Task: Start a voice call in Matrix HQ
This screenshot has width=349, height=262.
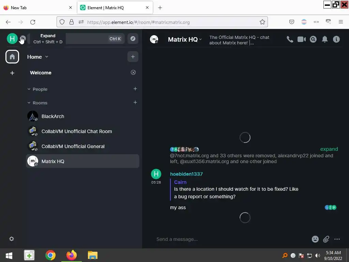Action: pos(290,39)
